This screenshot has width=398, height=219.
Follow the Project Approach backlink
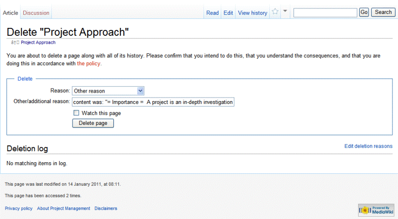38,42
